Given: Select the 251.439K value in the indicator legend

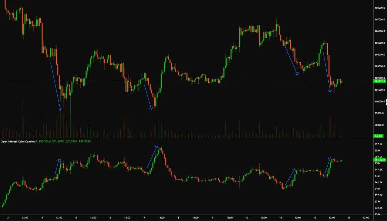Looking at the screenshot, I should coord(58,141).
